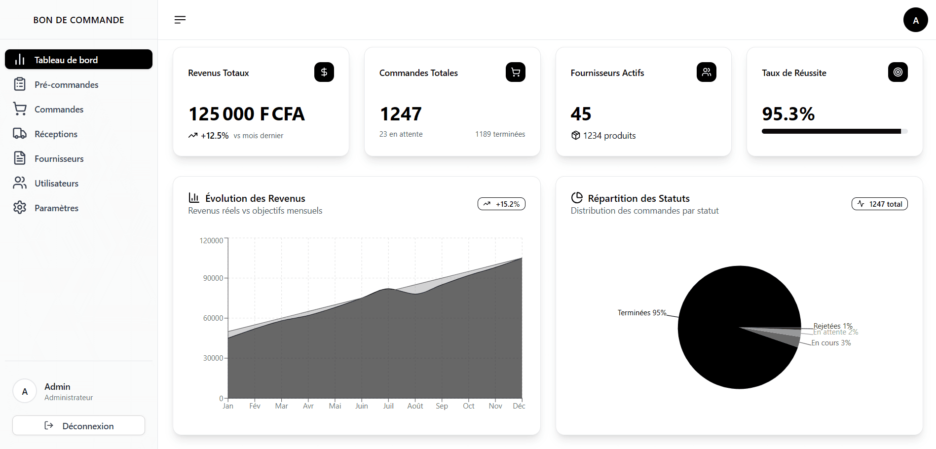Viewport: 936px width, 449px height.
Task: Click the target icon on Taux de Réussite
Action: coord(898,72)
